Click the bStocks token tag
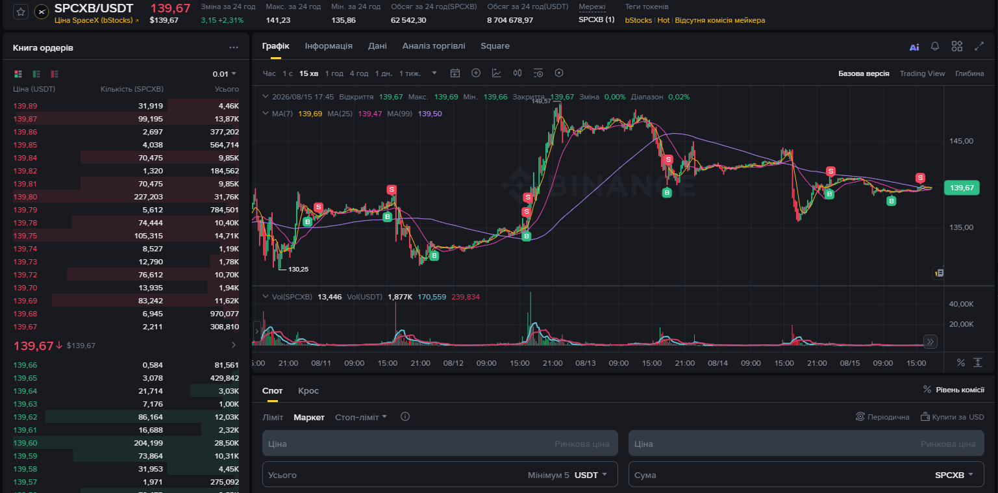This screenshot has height=493, width=998. [x=638, y=20]
